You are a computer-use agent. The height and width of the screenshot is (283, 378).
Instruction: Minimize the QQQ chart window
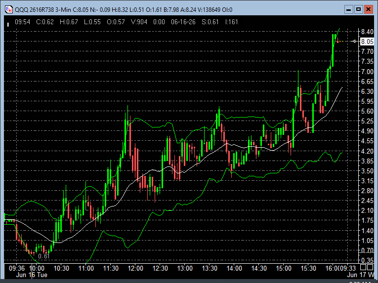click(348, 9)
